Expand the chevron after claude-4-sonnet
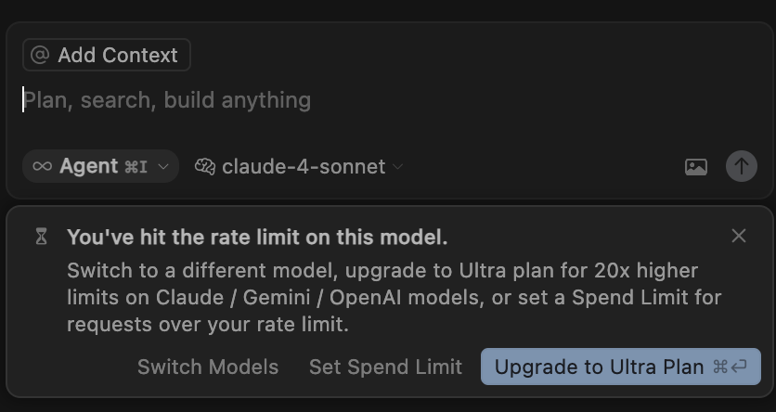This screenshot has height=412, width=776. pos(398,167)
